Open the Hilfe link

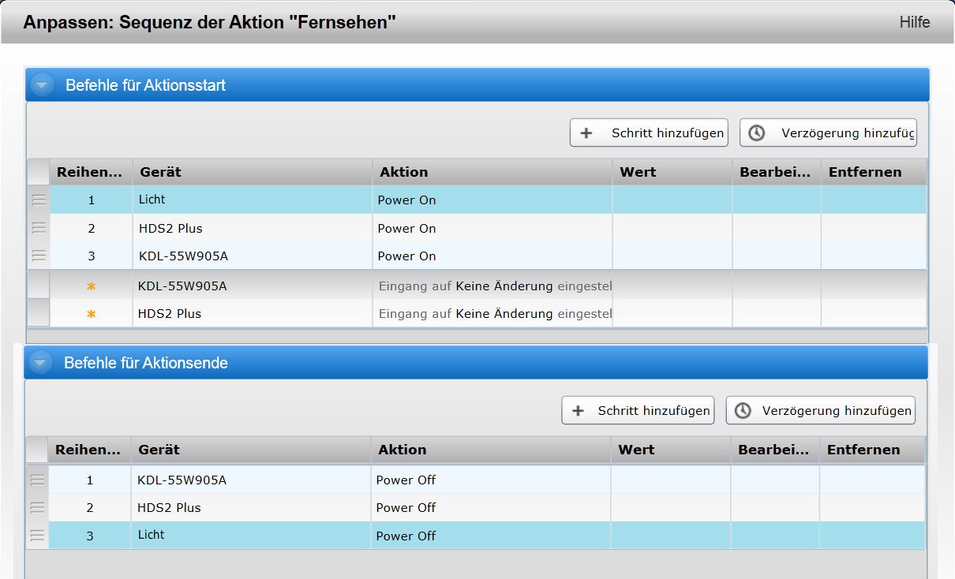(914, 22)
